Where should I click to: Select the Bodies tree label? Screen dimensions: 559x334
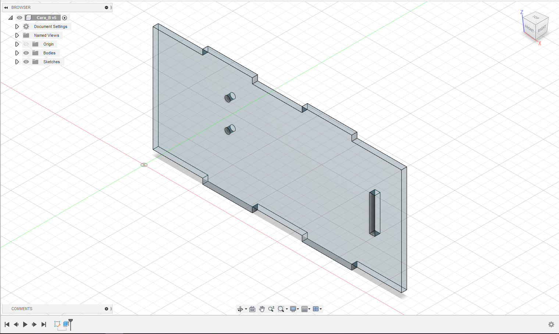pyautogui.click(x=49, y=53)
